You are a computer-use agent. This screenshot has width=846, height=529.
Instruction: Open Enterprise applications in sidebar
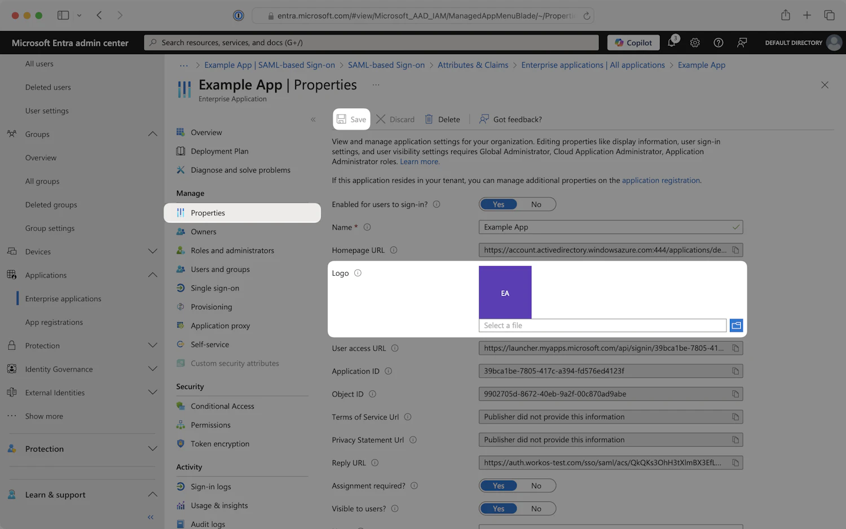point(63,299)
